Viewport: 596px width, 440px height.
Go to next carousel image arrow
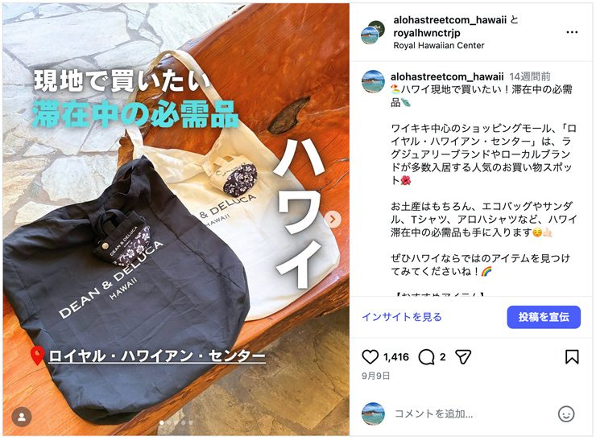333,219
